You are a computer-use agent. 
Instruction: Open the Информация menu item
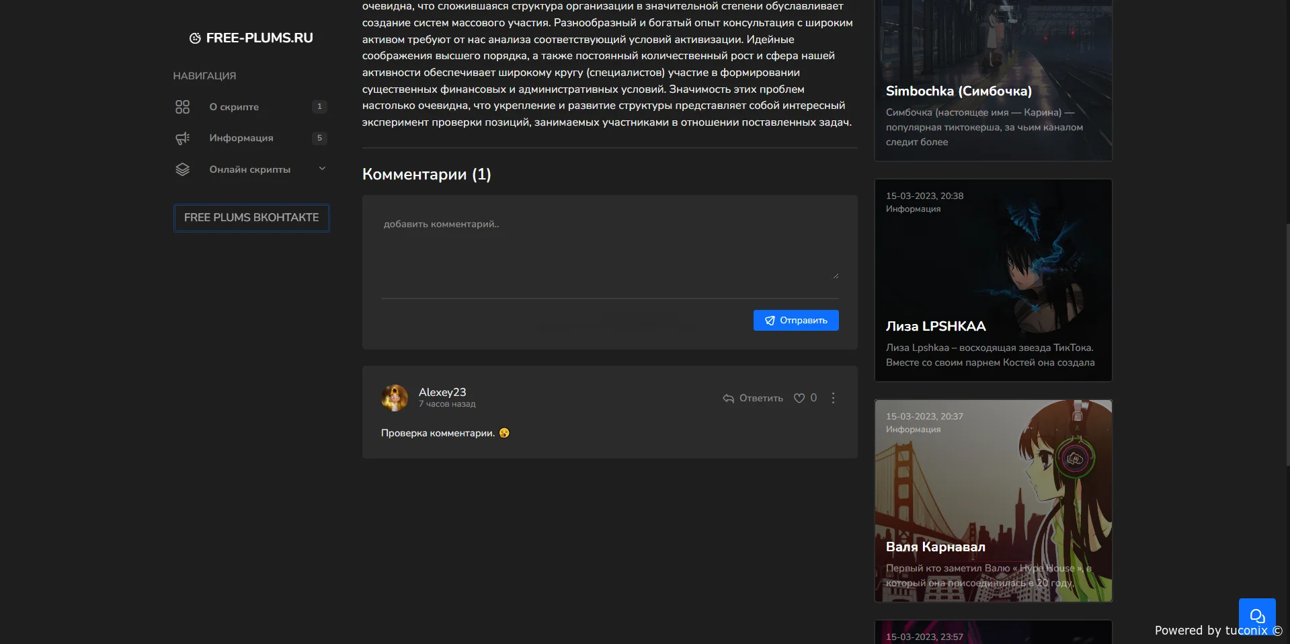coord(241,138)
